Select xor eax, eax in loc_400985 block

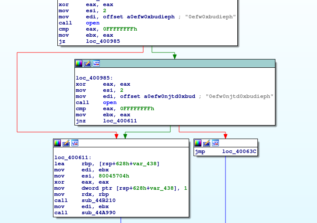(103, 84)
